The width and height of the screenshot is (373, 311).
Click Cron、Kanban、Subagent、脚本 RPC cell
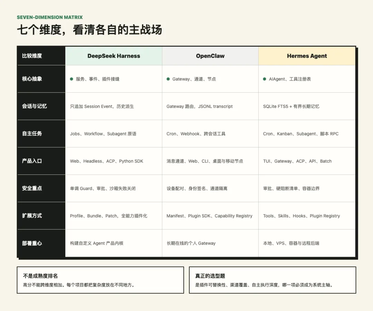click(307, 134)
